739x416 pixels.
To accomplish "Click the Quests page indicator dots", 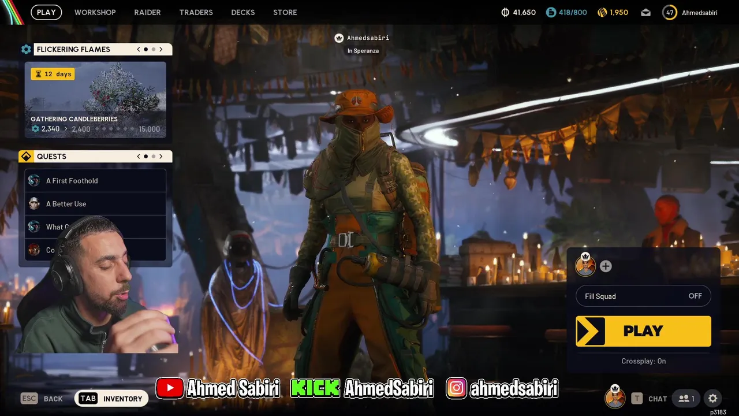I will [150, 157].
